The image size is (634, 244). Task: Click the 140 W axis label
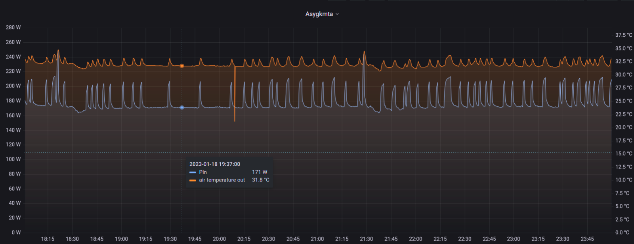pos(13,130)
